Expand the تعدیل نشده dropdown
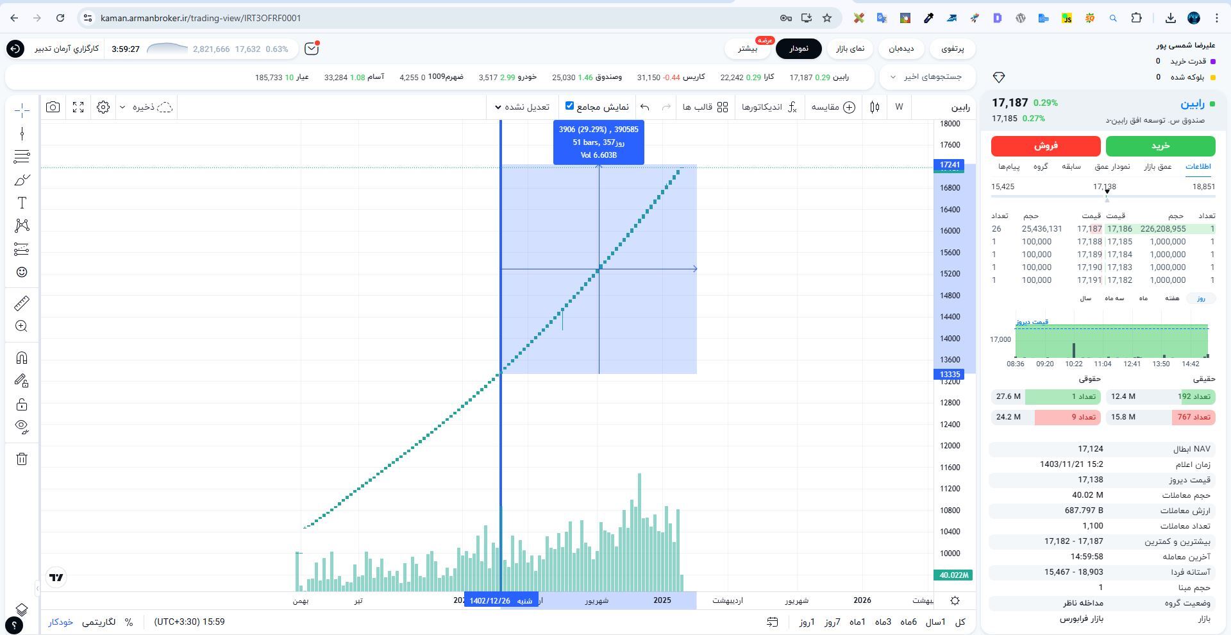The image size is (1231, 635). 523,107
